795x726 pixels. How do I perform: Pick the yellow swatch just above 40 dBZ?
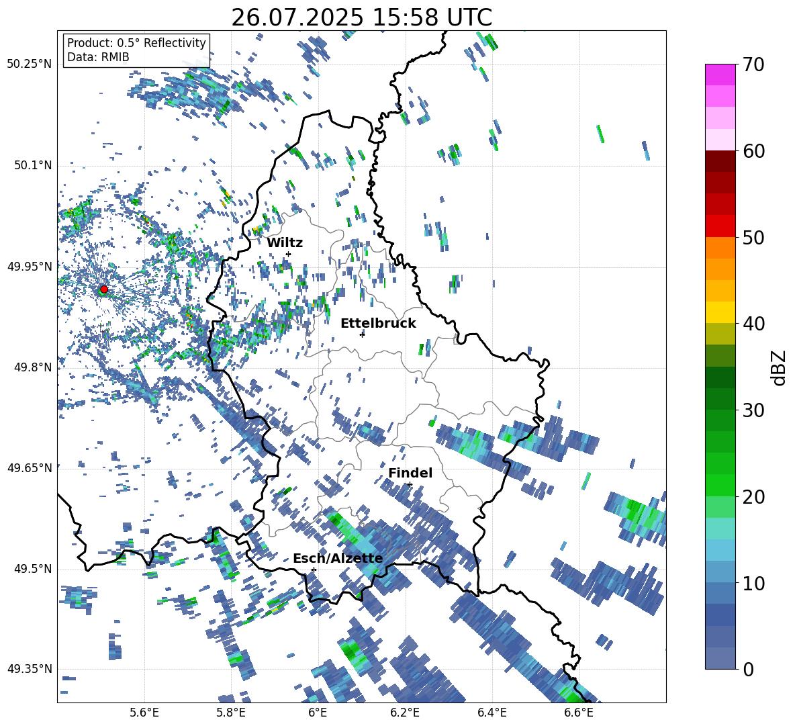[720, 312]
